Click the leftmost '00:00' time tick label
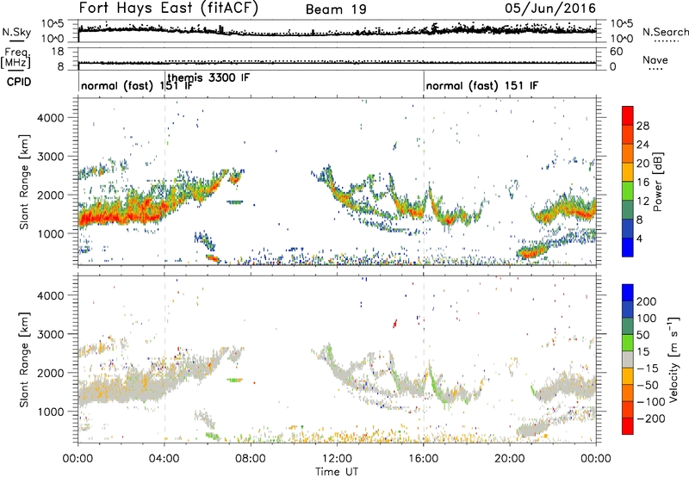The image size is (689, 477). pos(78,459)
